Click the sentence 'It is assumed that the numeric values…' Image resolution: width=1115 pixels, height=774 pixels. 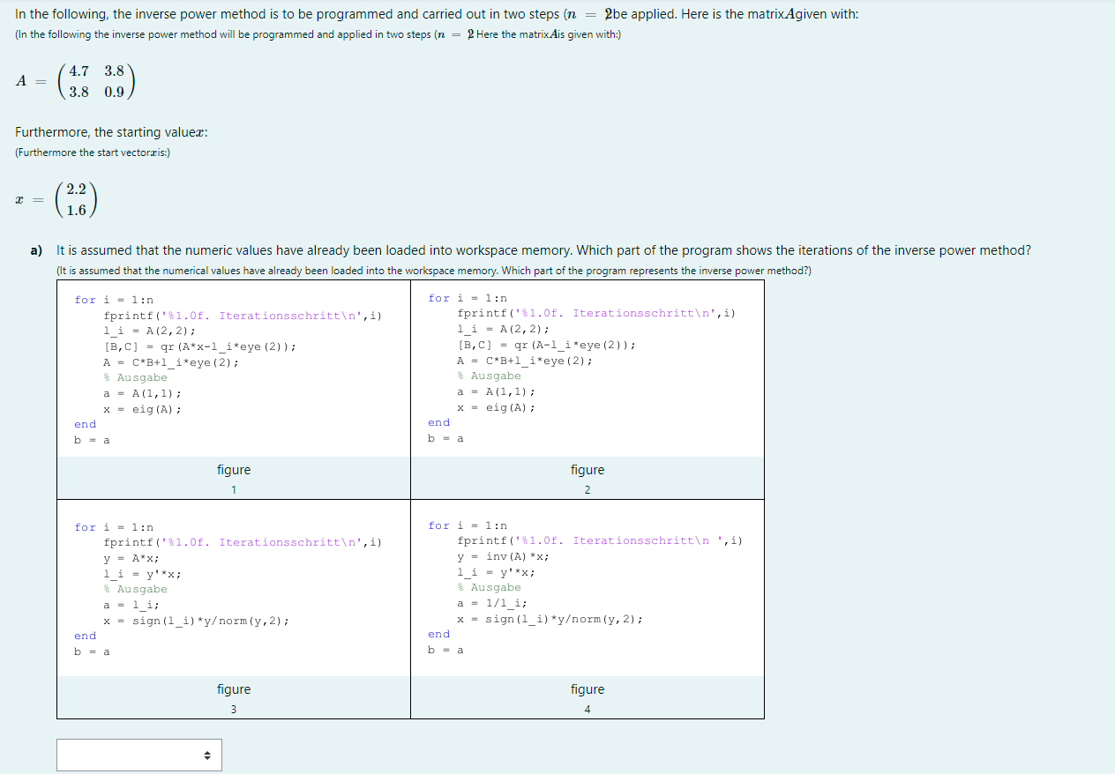543,250
